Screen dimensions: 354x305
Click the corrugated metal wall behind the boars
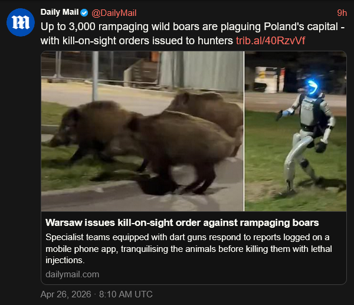[x=202, y=71]
